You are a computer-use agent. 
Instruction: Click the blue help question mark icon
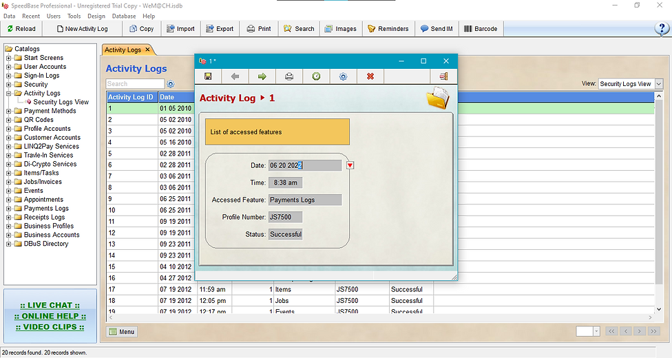coord(662,29)
